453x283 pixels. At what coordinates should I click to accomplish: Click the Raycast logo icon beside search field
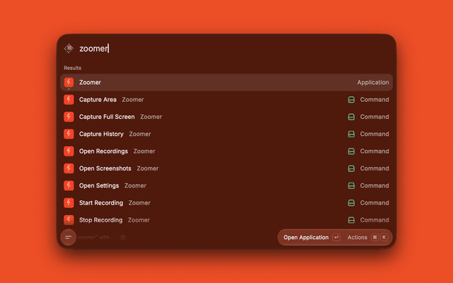click(69, 48)
